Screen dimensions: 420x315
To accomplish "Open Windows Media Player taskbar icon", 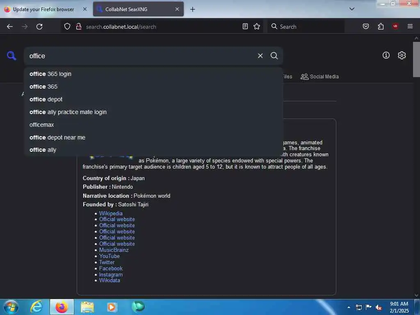I will pyautogui.click(x=112, y=307).
